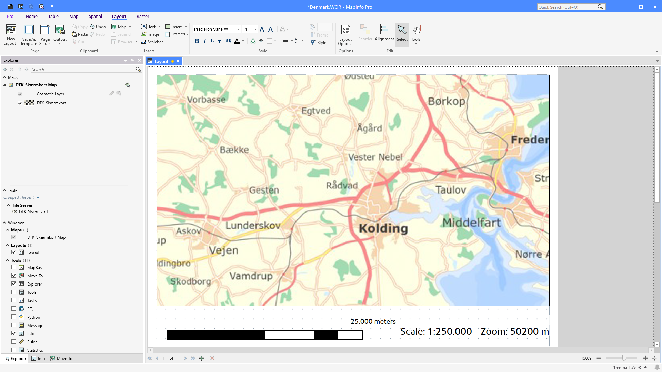This screenshot has height=372, width=662.
Task: Click Undo in the Clipboard group
Action: tap(98, 27)
